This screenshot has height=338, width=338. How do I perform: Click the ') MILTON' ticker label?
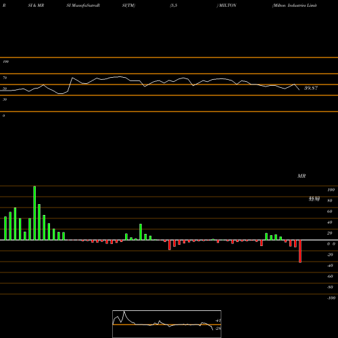226,5
